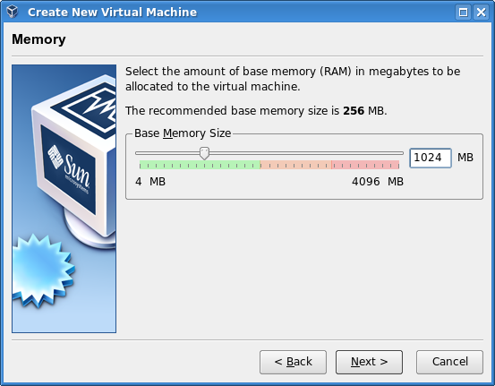Cancel the virtual machine creation

point(449,362)
